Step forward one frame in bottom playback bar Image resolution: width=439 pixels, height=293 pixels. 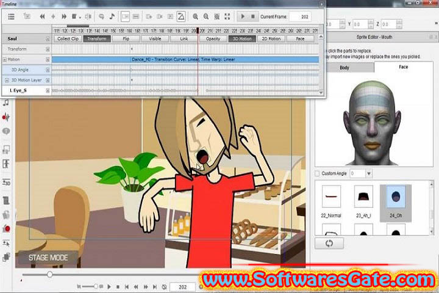[x=146, y=287]
